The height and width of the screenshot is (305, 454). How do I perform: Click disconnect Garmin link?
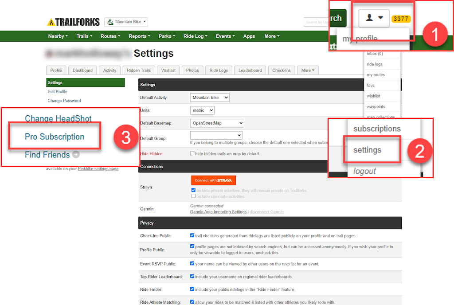(266, 212)
